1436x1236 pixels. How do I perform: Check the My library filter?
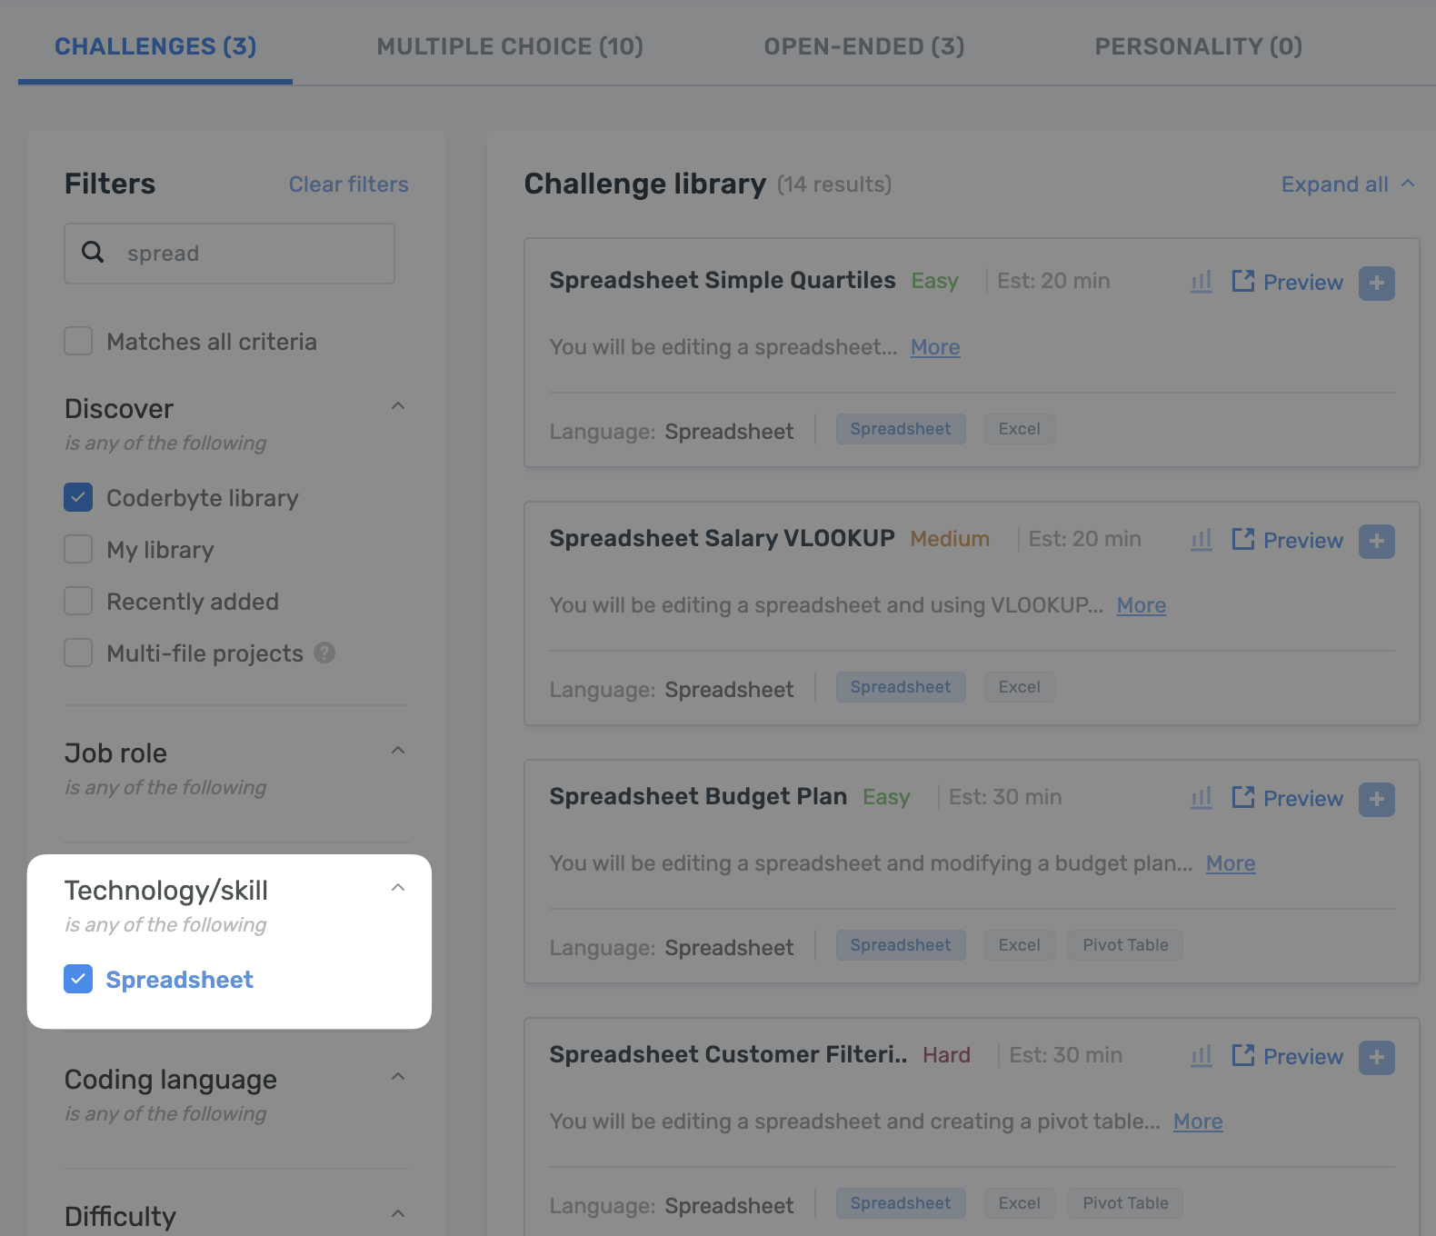pos(78,549)
